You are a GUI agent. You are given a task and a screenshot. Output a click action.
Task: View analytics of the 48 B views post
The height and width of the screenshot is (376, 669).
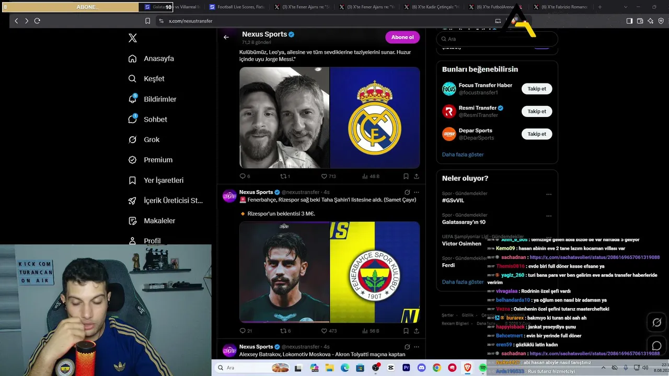point(371,177)
